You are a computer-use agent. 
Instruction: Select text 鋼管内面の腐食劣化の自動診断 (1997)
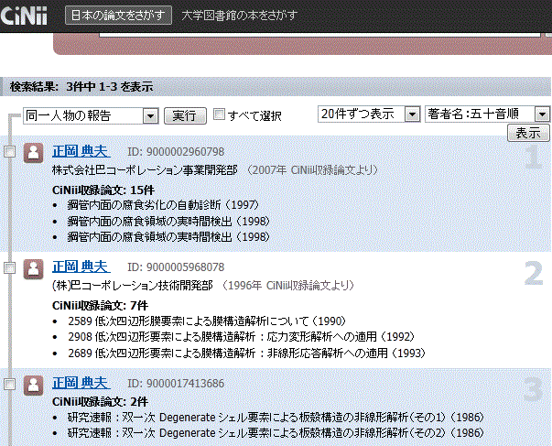[163, 205]
